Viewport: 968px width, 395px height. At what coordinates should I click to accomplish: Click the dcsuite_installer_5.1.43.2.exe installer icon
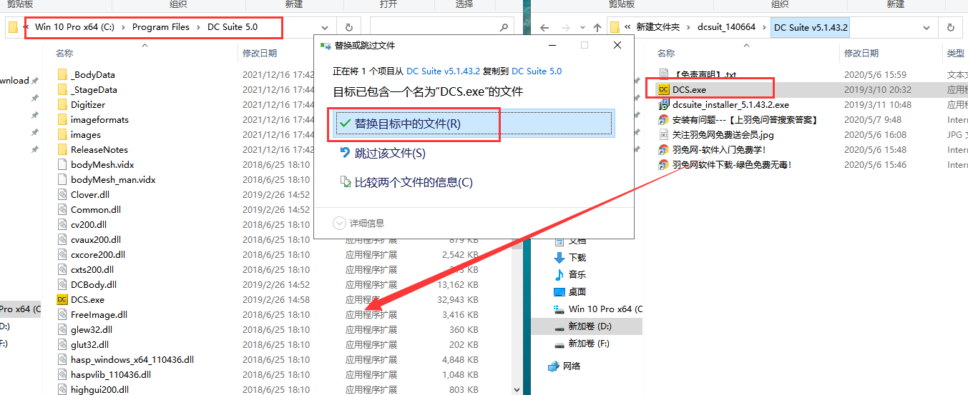click(664, 104)
